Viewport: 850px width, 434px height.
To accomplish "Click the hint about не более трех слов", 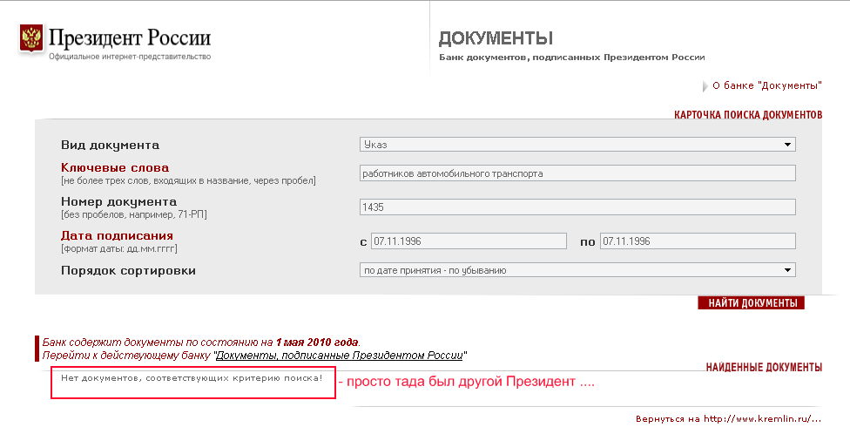I will 188,180.
